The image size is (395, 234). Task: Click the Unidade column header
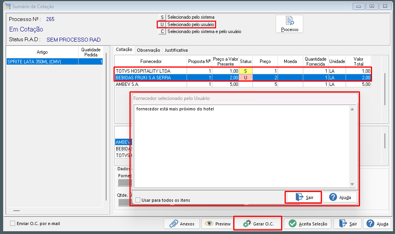pyautogui.click(x=337, y=61)
